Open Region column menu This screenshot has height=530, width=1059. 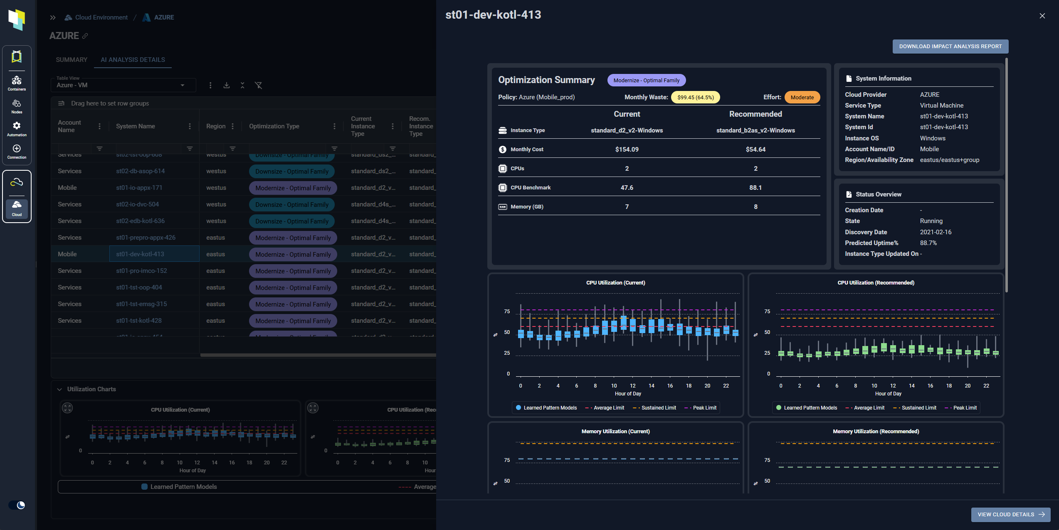pyautogui.click(x=232, y=126)
